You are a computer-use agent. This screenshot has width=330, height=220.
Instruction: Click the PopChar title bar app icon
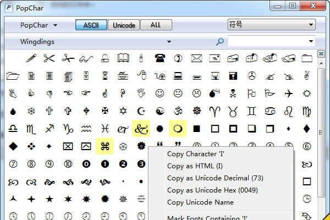coord(9,8)
